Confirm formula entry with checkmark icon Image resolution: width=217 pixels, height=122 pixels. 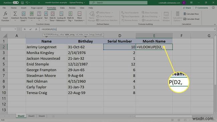[30, 29]
